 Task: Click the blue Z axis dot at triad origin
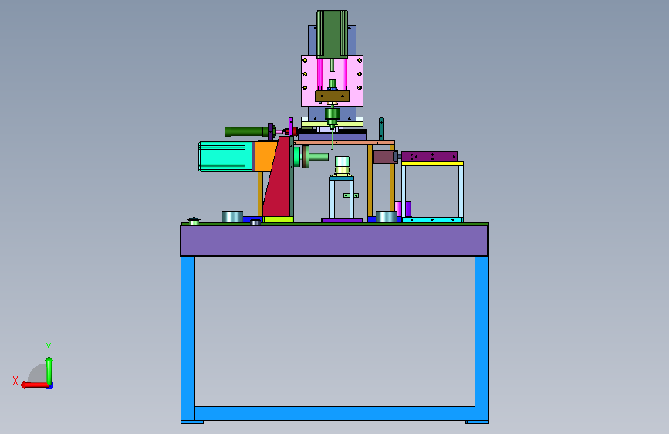click(50, 386)
